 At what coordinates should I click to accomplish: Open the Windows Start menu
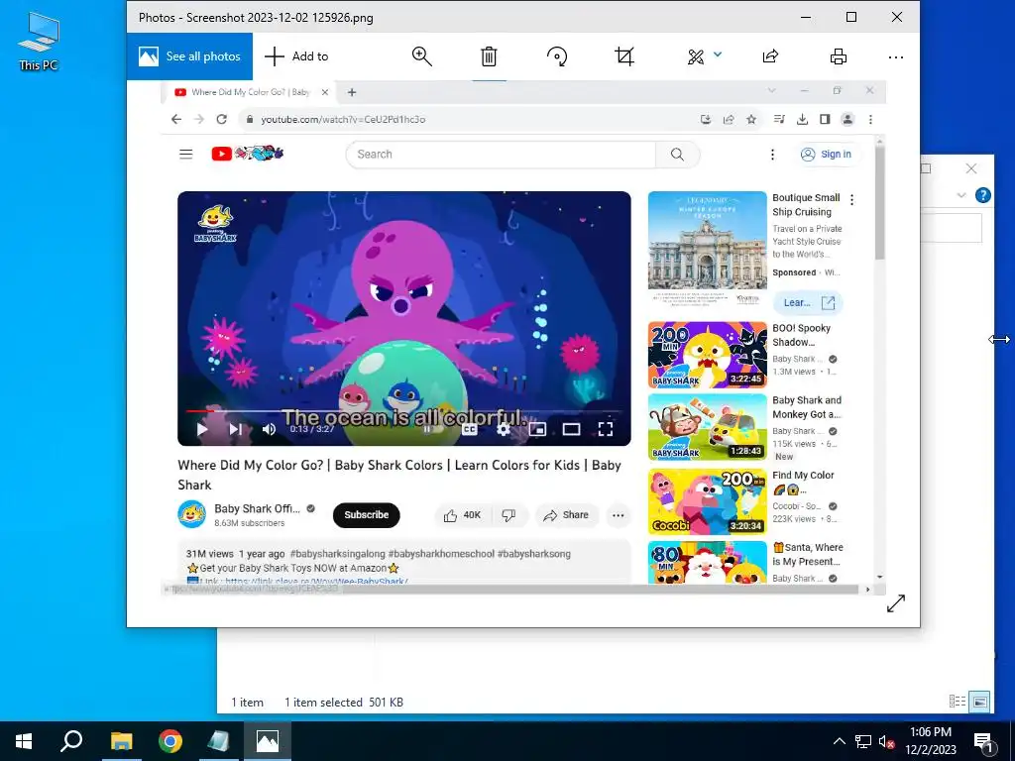24,741
